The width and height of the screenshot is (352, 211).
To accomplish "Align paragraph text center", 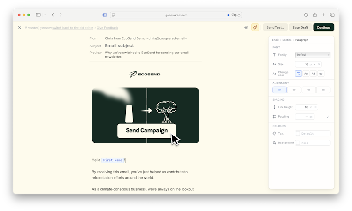I will [294, 90].
